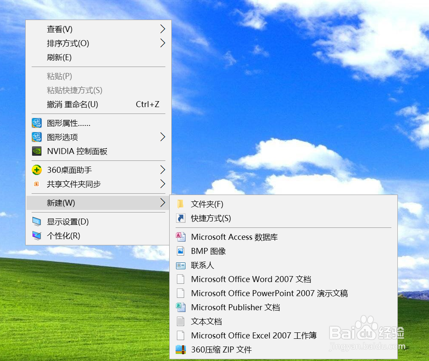Select the Microsoft Office Excel 2007 工作簿 icon

(181, 335)
